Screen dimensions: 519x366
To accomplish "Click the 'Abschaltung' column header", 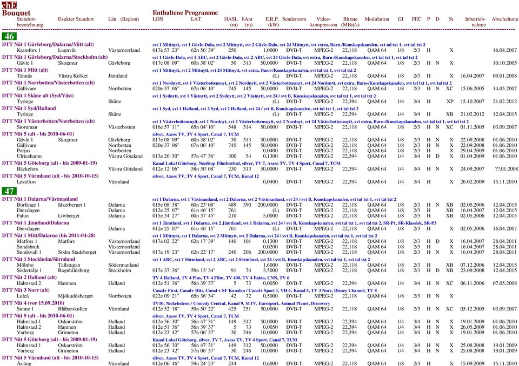I will [505, 19].
